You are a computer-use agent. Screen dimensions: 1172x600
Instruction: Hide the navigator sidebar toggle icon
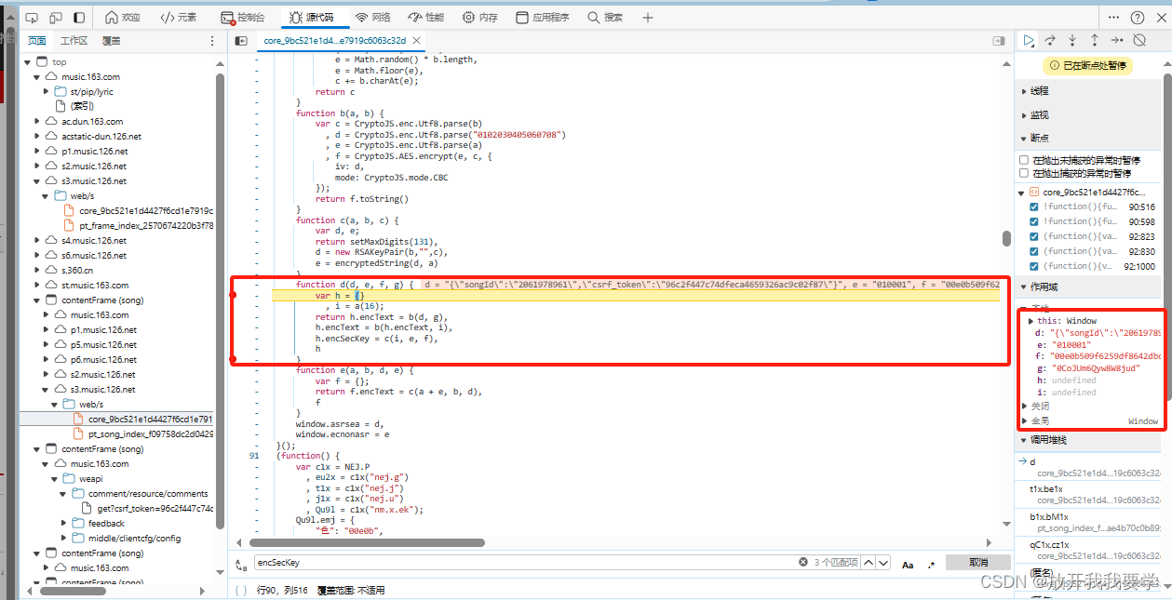[x=241, y=41]
